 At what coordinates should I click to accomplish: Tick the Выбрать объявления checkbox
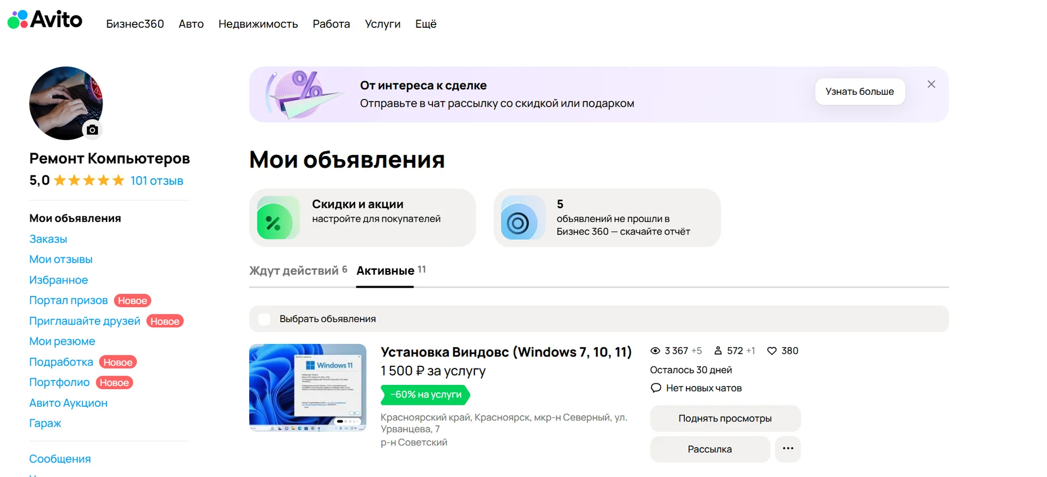pos(264,319)
